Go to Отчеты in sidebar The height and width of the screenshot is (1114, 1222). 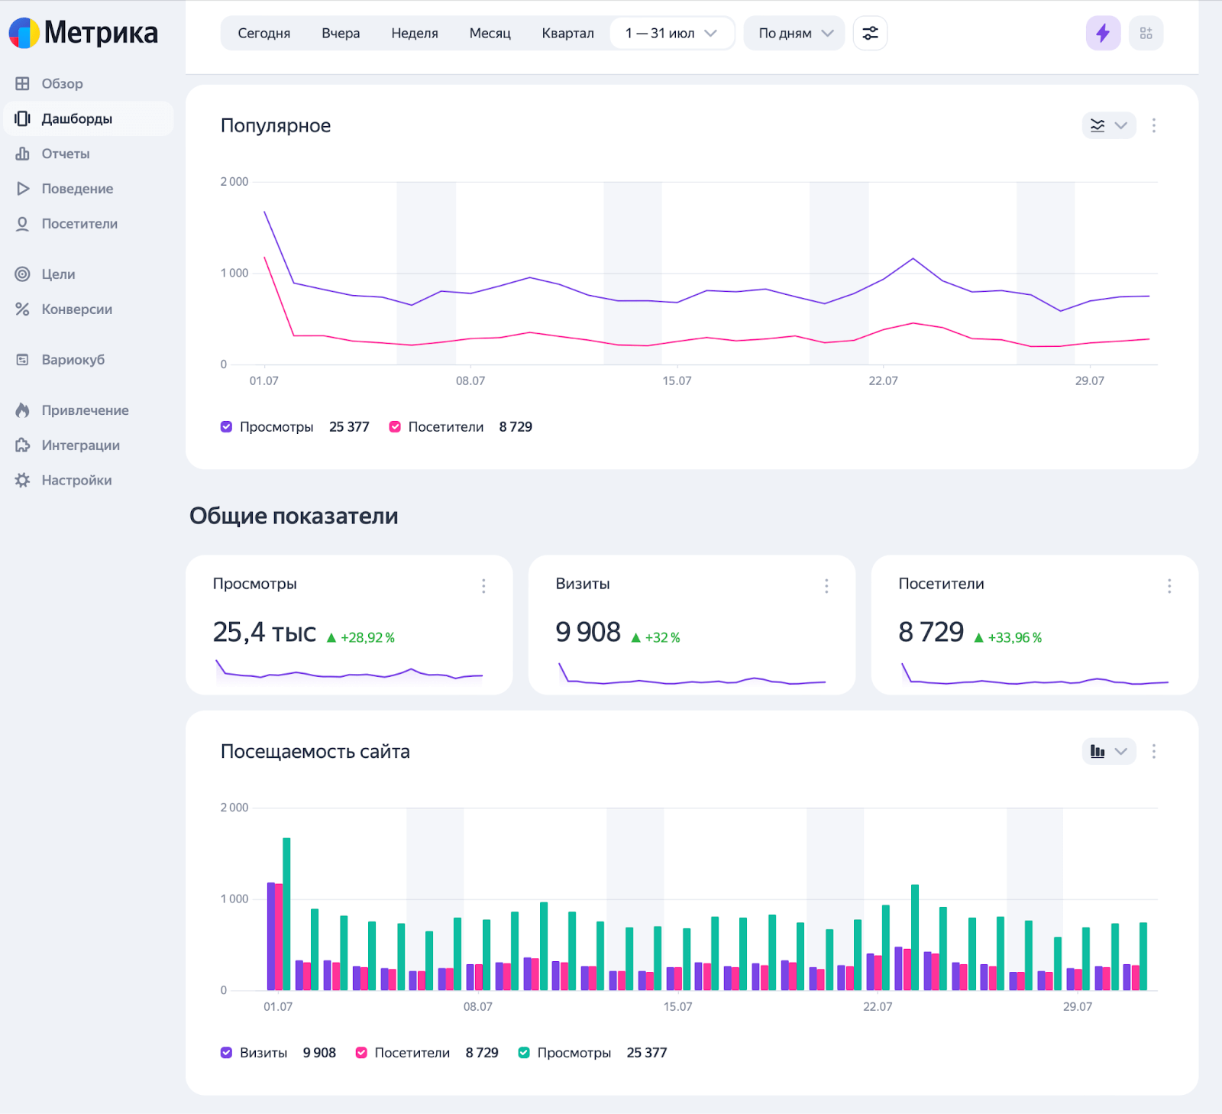pos(66,154)
